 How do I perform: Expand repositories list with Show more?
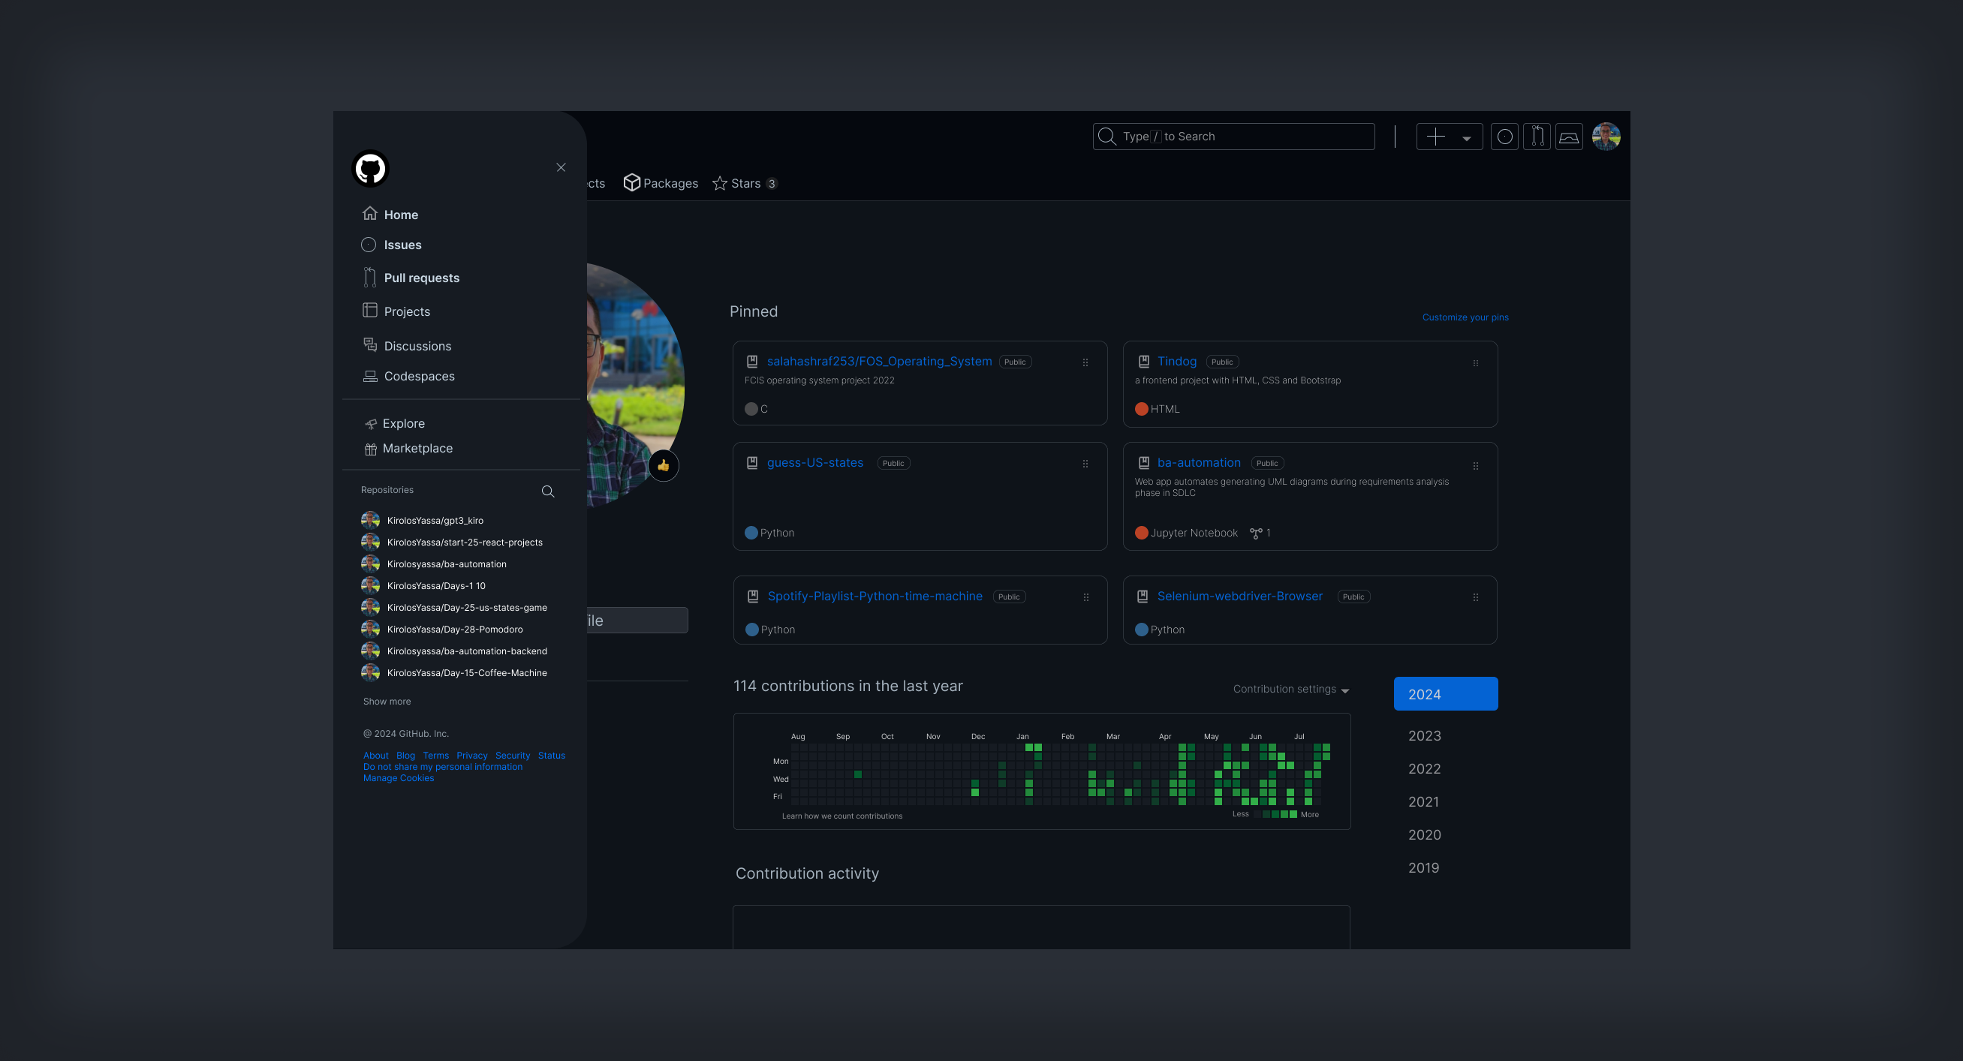pyautogui.click(x=387, y=701)
